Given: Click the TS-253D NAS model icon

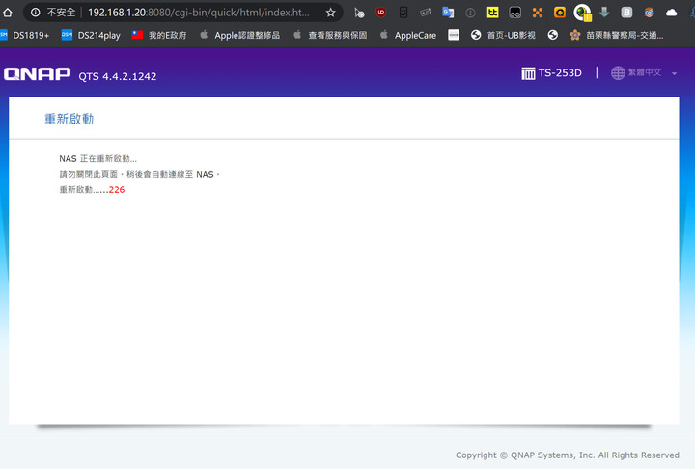Looking at the screenshot, I should click(528, 73).
